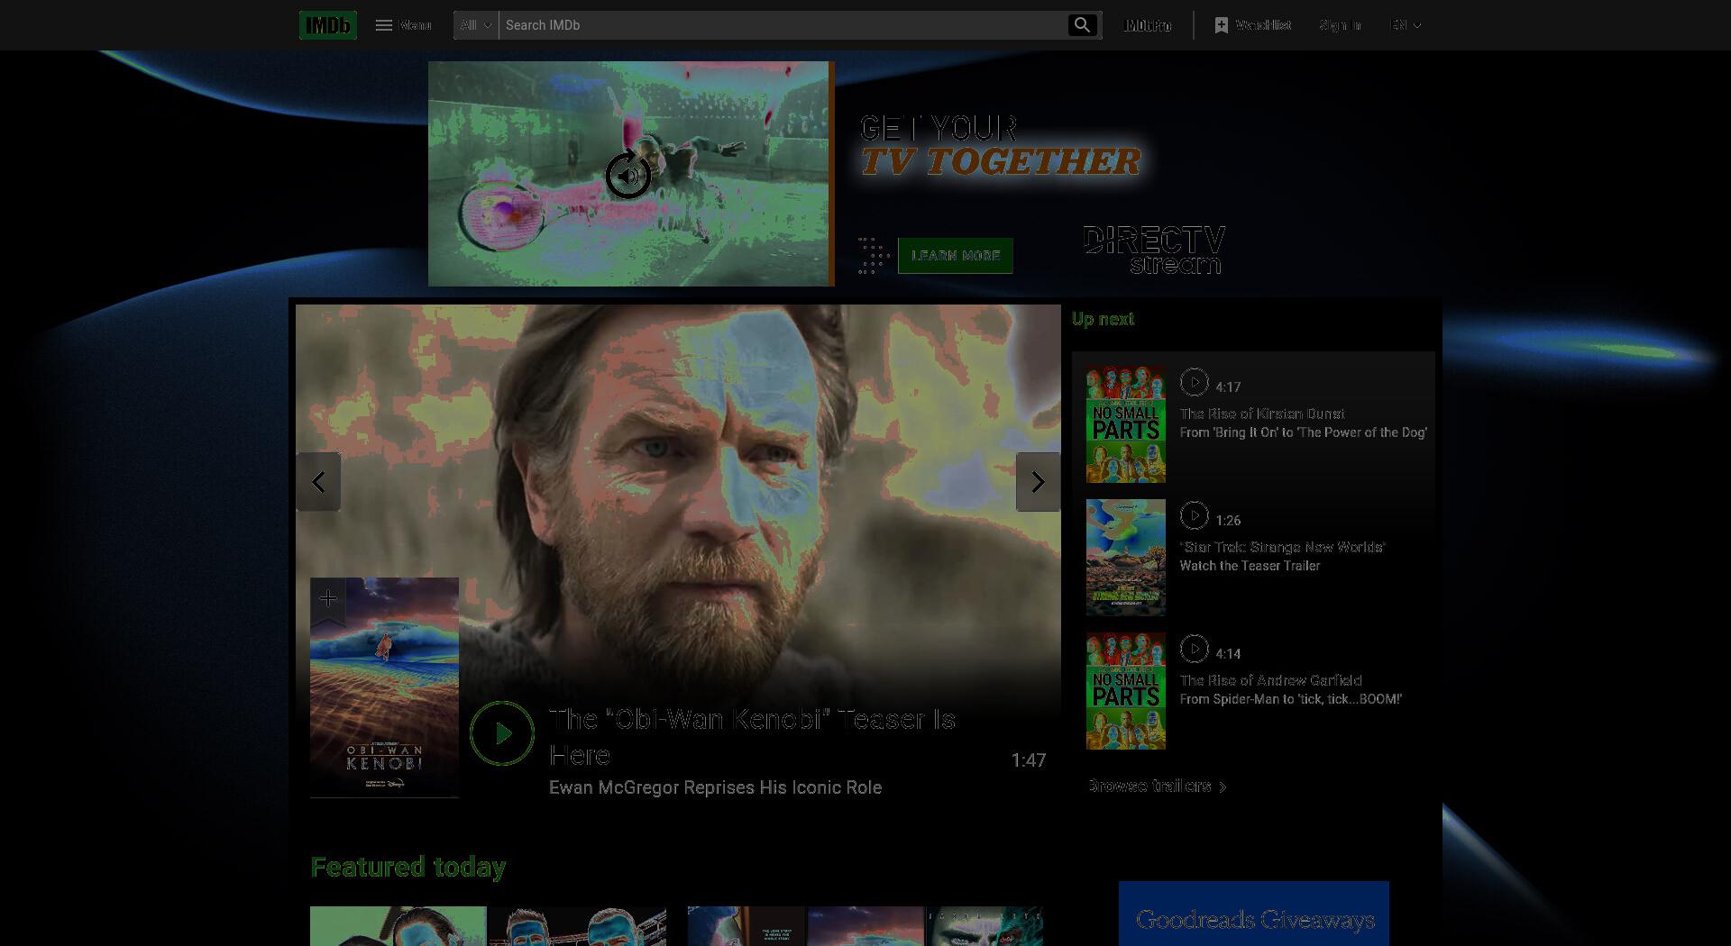Replay the DIRECTV ad video with sound
Image resolution: width=1731 pixels, height=946 pixels.
coord(628,175)
